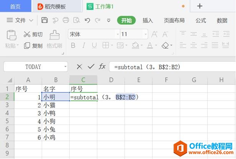Switch to the 首页 tab

pyautogui.click(x=15, y=6)
